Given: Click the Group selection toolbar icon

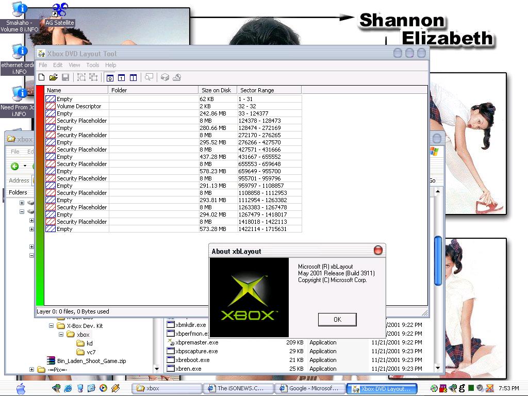Looking at the screenshot, I should point(81,77).
